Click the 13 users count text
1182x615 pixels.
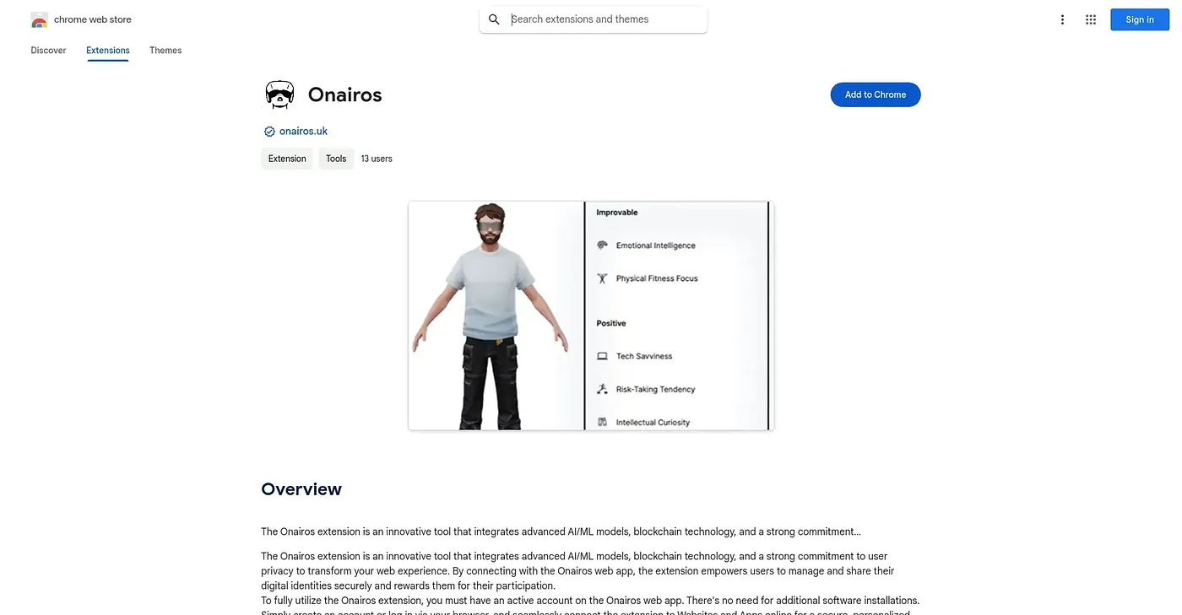377,159
